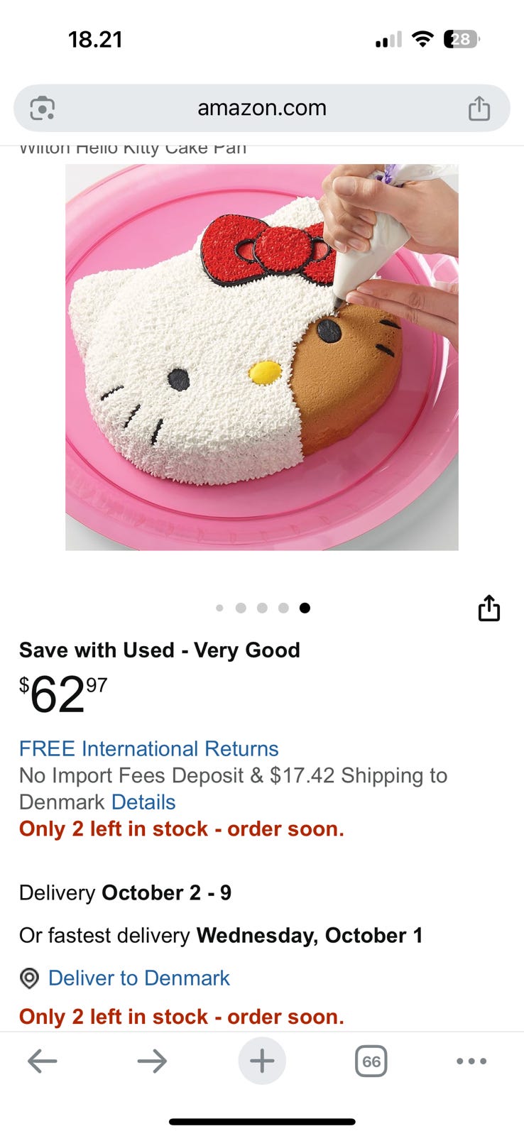Select the third image carousel dot
The height and width of the screenshot is (1136, 524).
262,608
